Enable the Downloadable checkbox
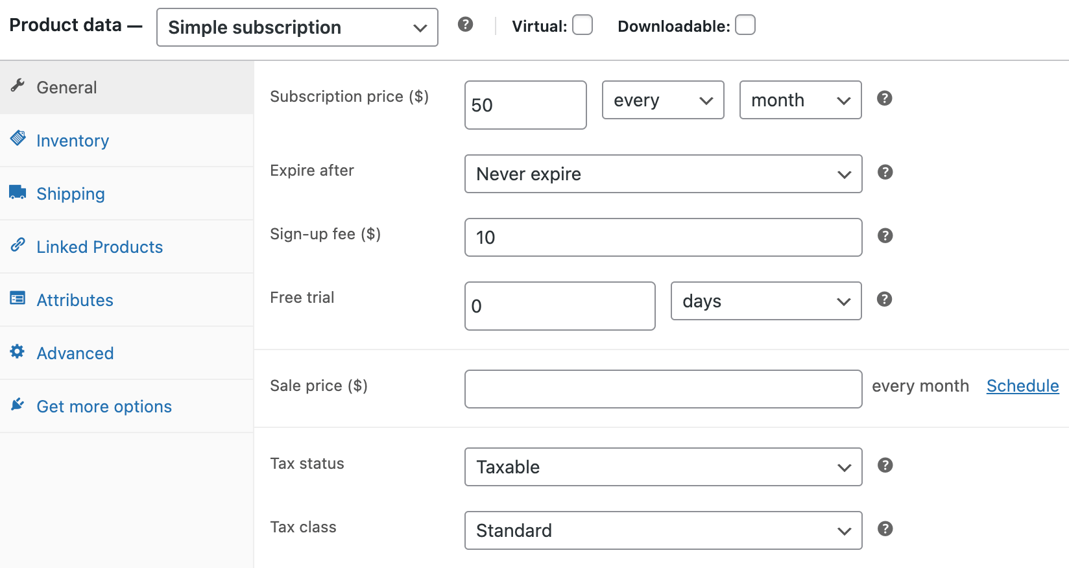The width and height of the screenshot is (1069, 568). [x=745, y=25]
